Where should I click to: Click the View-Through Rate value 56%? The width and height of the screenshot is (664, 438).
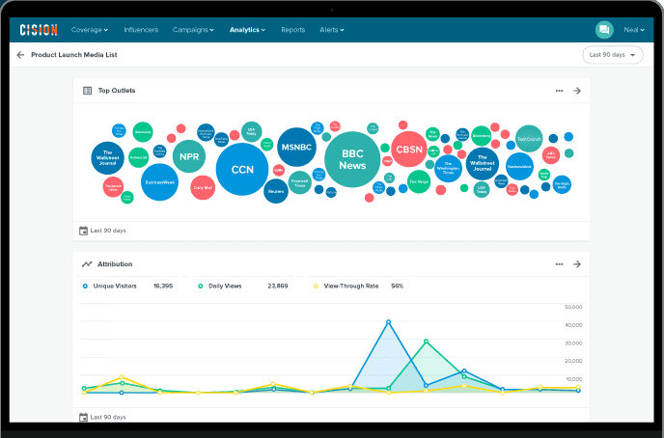click(x=398, y=287)
